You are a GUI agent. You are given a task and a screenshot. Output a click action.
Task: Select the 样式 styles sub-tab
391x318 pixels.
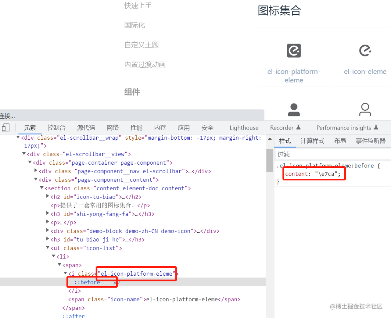pyautogui.click(x=285, y=141)
